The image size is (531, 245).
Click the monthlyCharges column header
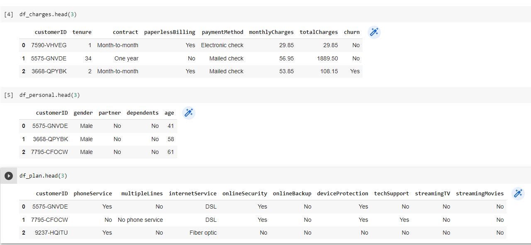(271, 32)
